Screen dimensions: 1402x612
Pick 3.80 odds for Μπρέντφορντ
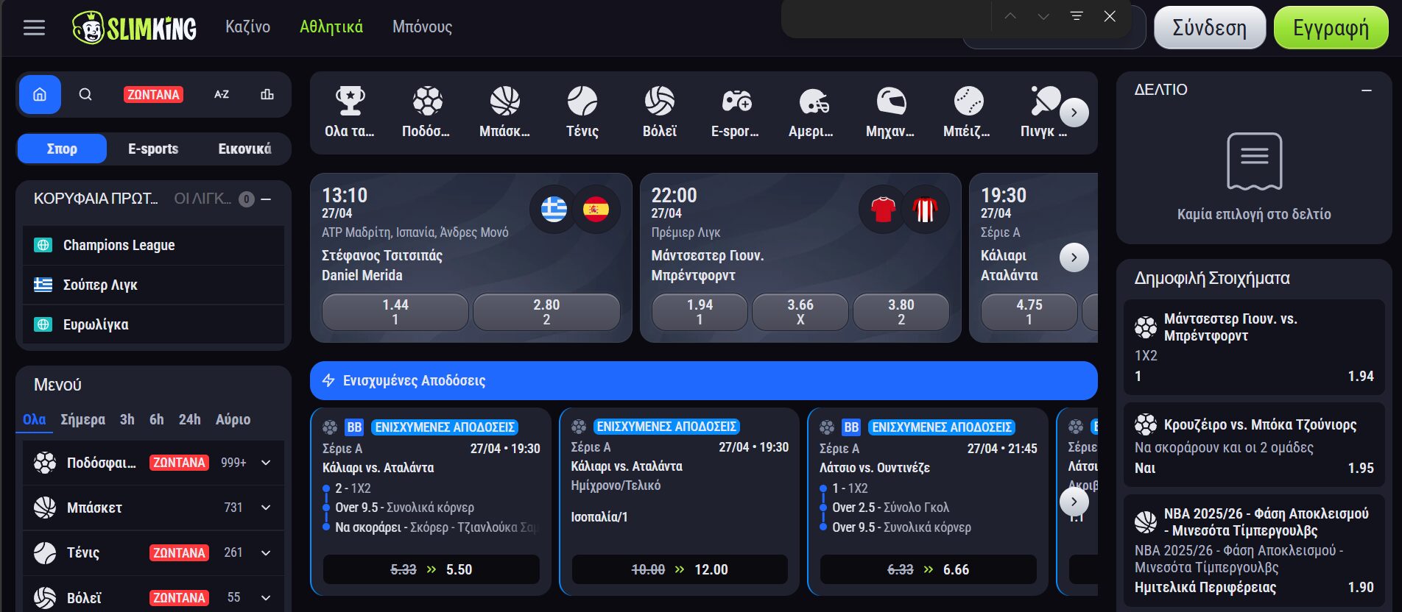901,312
